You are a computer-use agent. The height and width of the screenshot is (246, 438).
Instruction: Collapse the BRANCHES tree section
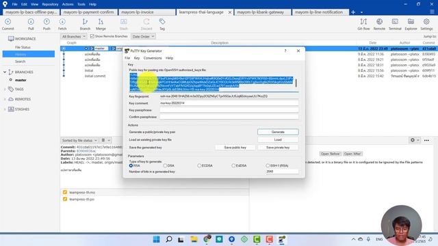pyautogui.click(x=5, y=72)
